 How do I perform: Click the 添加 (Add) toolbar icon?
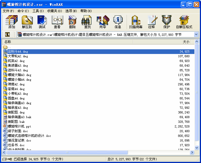pos(12,22)
